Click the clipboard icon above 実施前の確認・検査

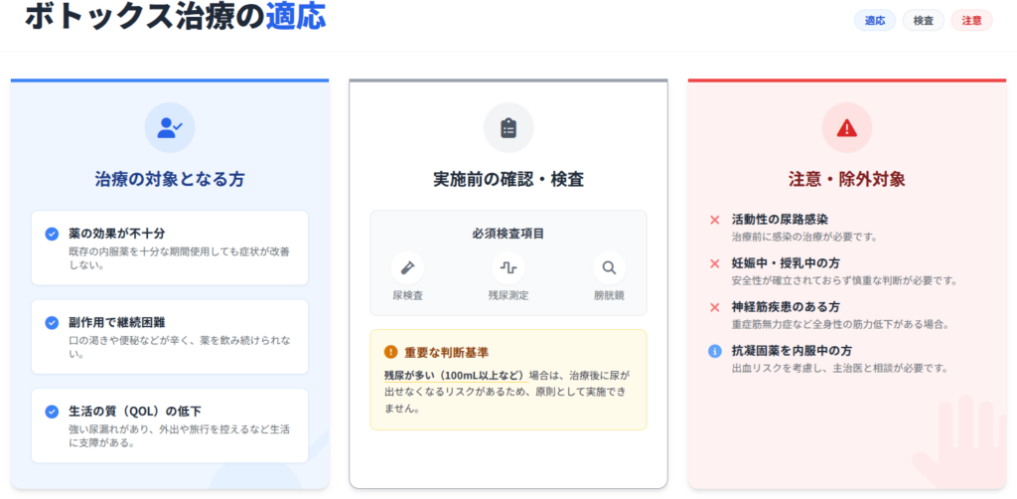tap(508, 127)
